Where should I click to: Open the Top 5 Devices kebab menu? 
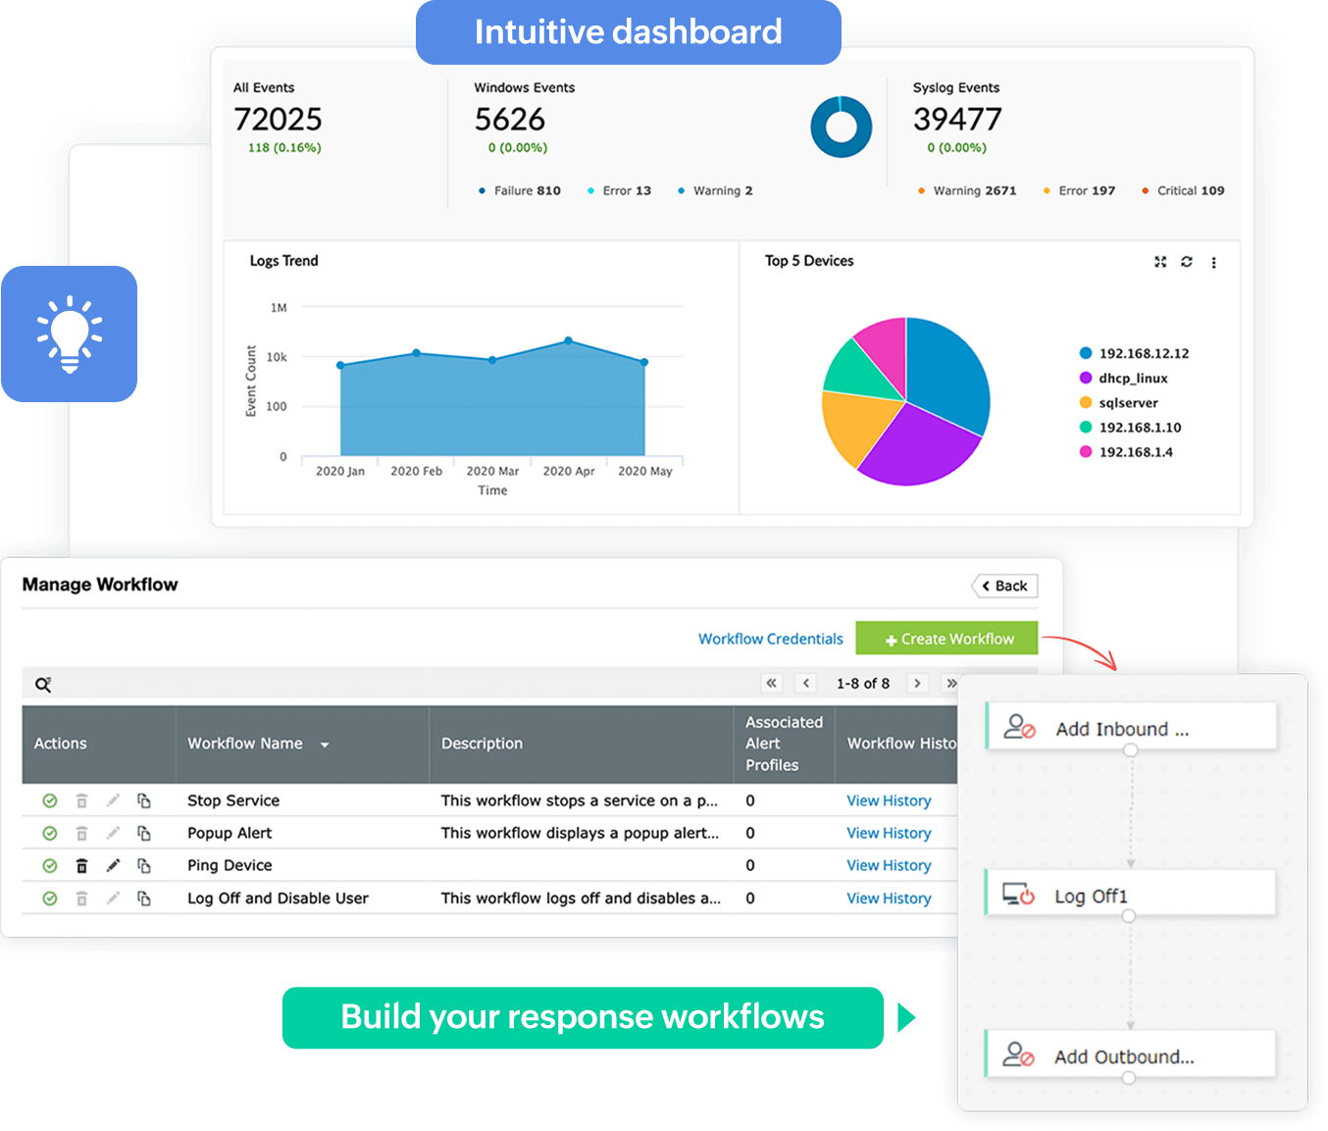click(x=1214, y=262)
